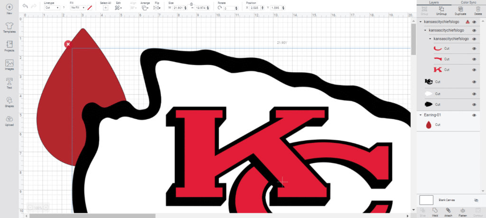Open the Flip dropdown

(157, 8)
